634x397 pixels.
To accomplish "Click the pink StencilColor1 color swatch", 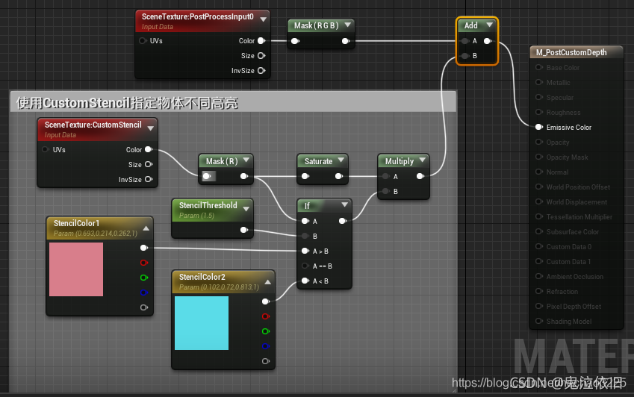I will click(76, 269).
